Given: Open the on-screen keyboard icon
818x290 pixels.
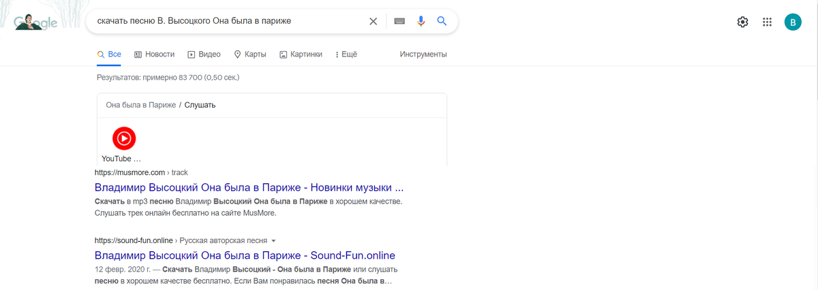Looking at the screenshot, I should coord(399,21).
